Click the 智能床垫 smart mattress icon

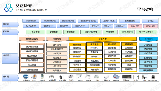(x=127, y=77)
